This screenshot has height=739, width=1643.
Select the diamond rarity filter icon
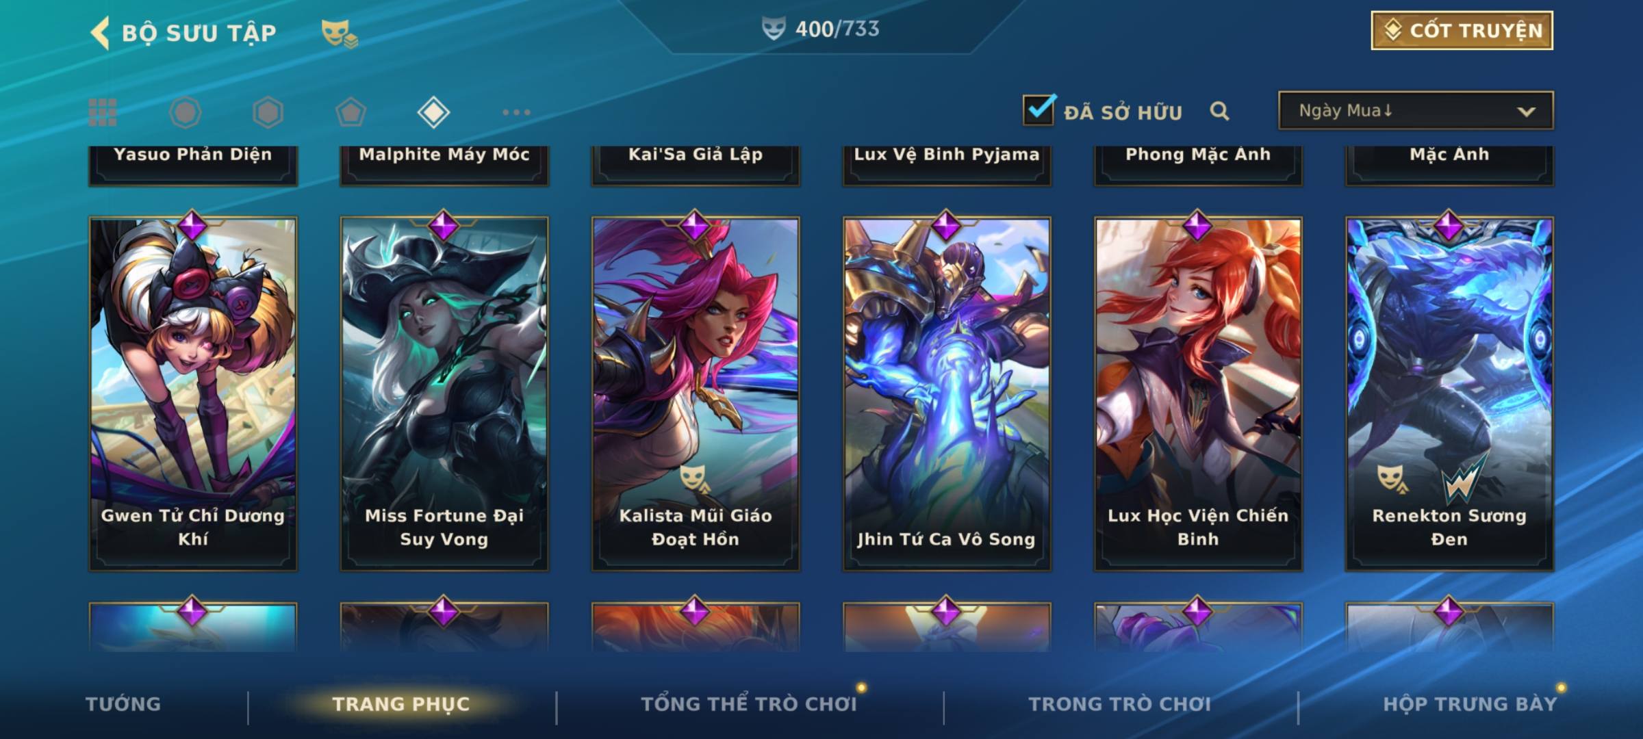(x=433, y=112)
